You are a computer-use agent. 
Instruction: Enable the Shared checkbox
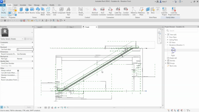pyautogui.click(x=18, y=77)
